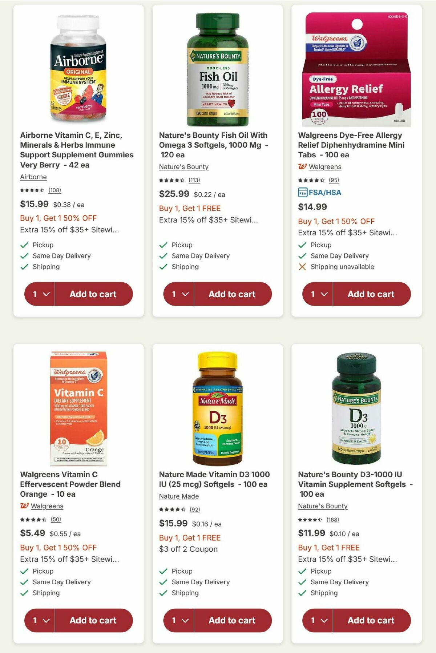Image resolution: width=436 pixels, height=653 pixels.
Task: Click the star rating icons for Nature's Bounty D3
Action: [x=310, y=519]
